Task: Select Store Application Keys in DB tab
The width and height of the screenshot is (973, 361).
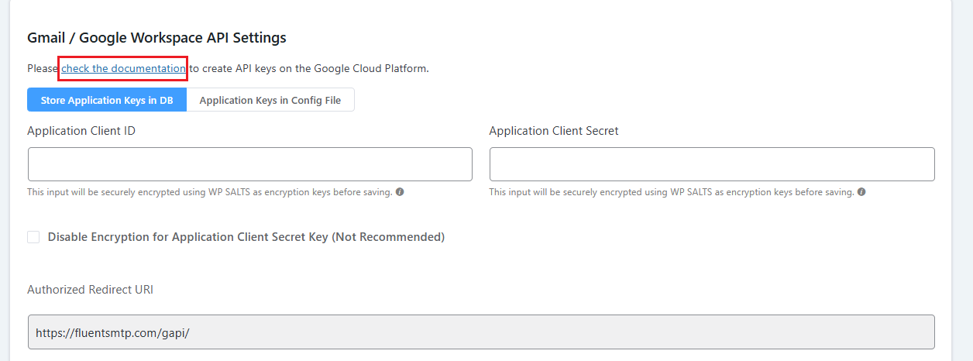Action: [x=107, y=100]
